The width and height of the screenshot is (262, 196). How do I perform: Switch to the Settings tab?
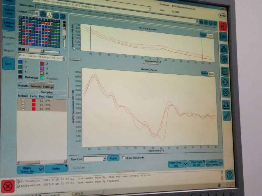[x=48, y=87]
